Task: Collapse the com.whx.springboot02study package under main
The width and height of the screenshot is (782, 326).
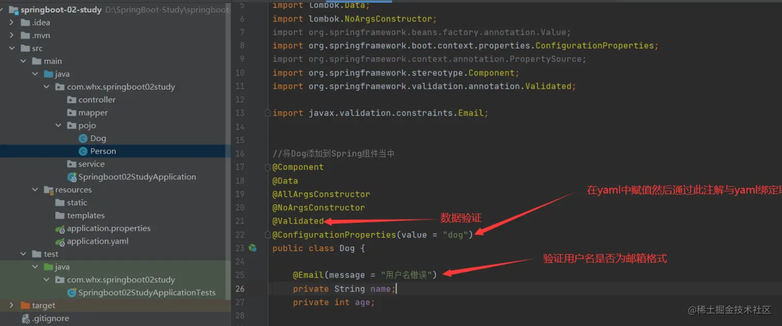Action: (47, 87)
